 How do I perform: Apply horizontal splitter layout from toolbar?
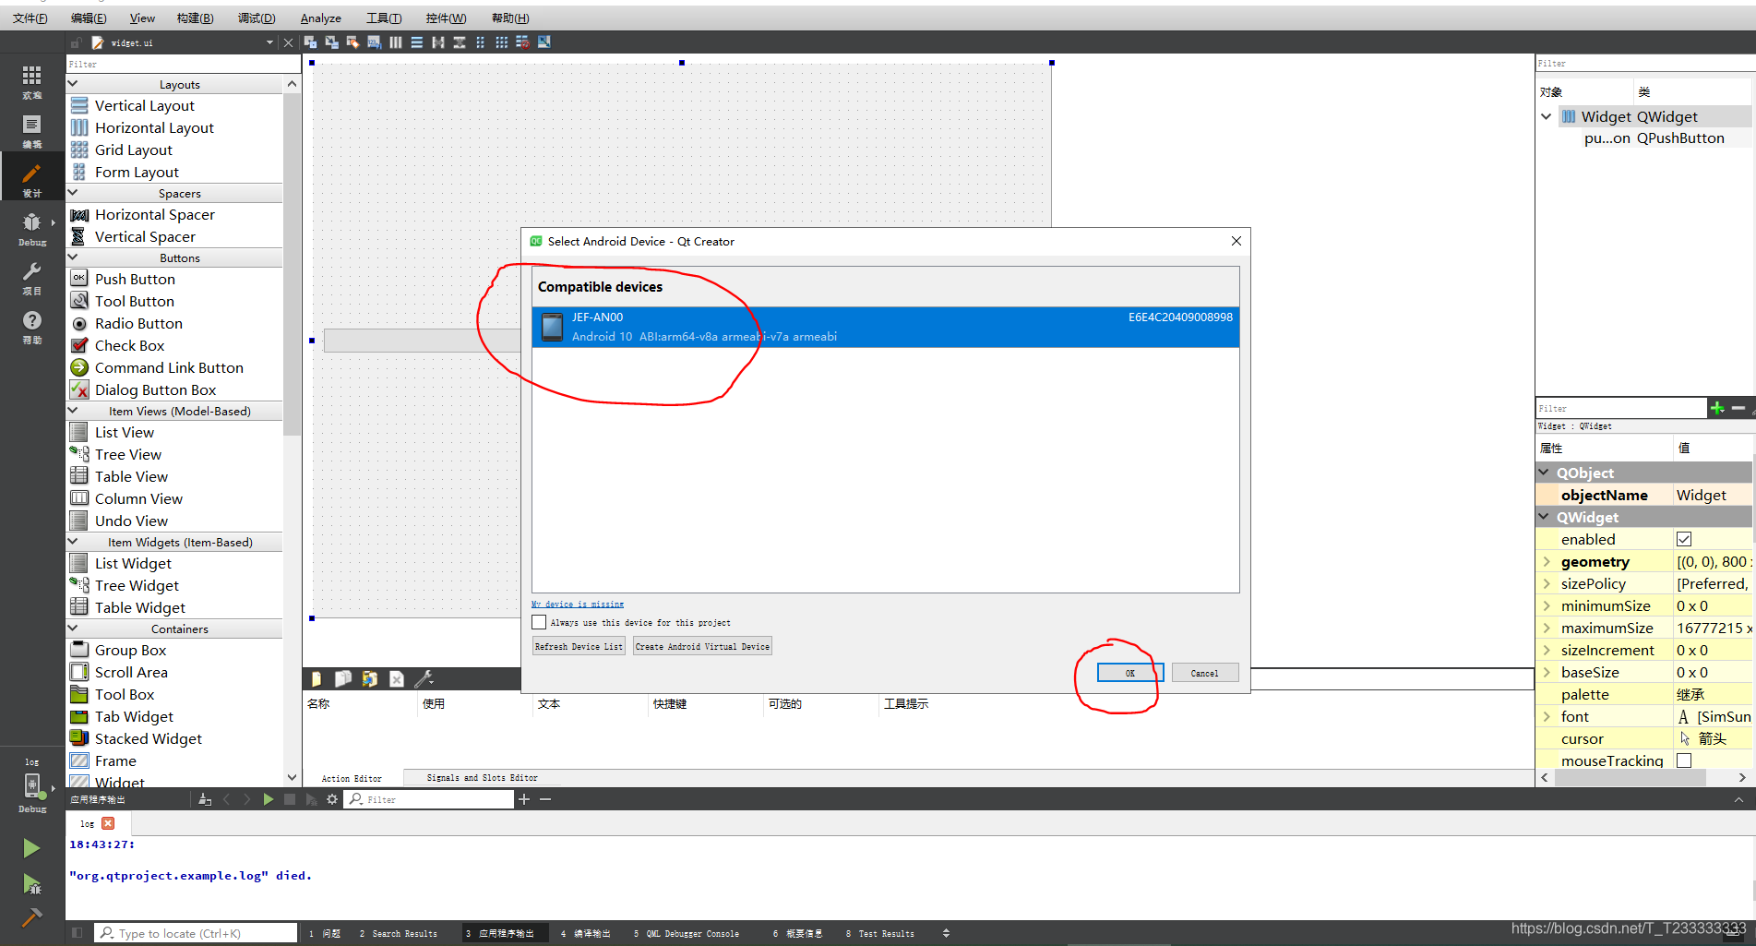click(x=438, y=42)
